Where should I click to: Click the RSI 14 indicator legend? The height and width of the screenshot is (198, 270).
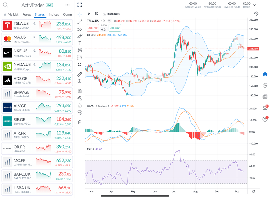point(90,149)
